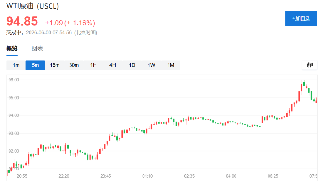Select the 1W timeframe
Viewport: 325px width, 184px height.
[x=151, y=65]
